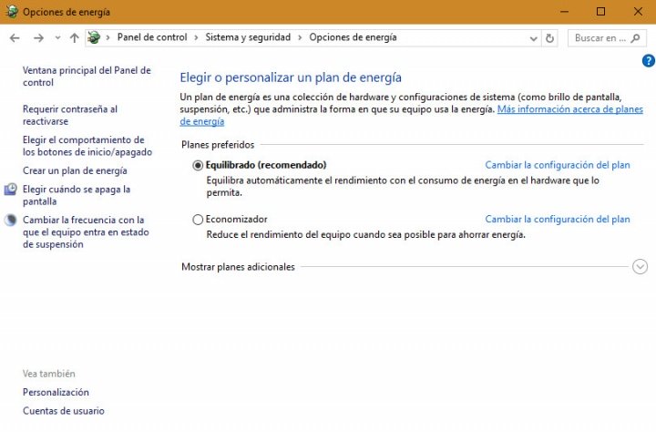The image size is (656, 432).
Task: Click Crear un plan de energía
Action: (75, 170)
